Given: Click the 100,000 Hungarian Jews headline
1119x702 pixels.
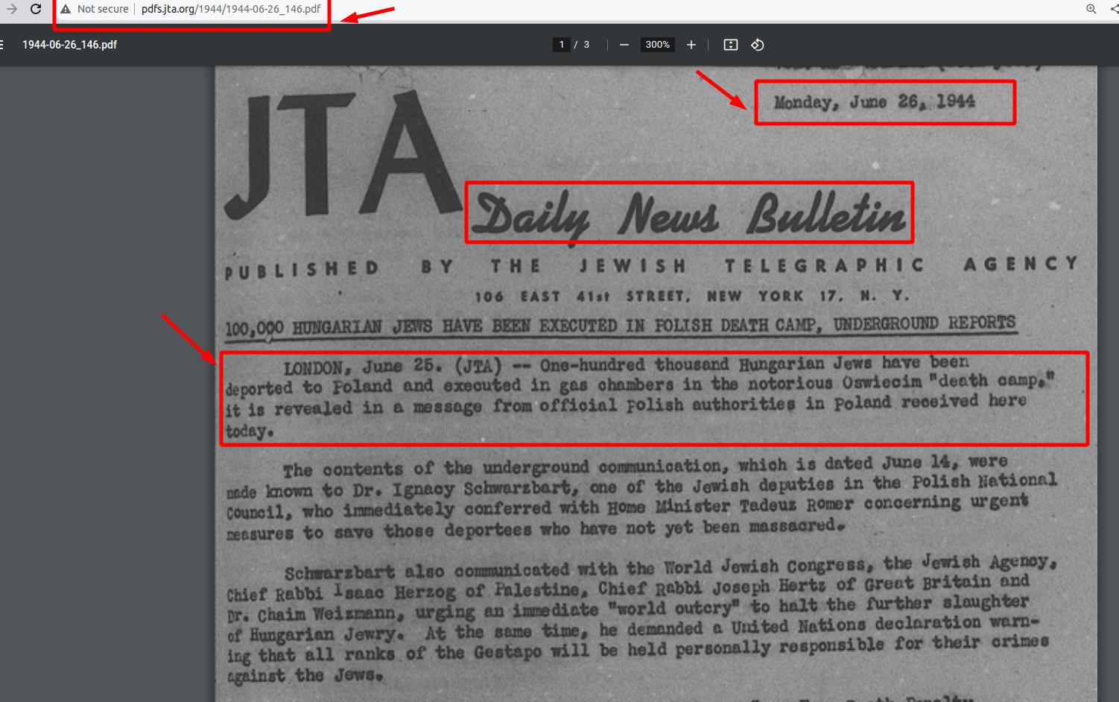Looking at the screenshot, I should click(620, 326).
